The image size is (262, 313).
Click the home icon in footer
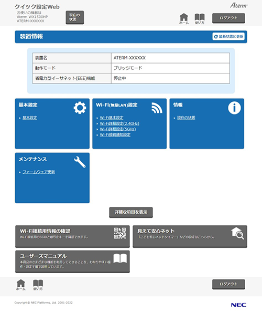(x=21, y=285)
